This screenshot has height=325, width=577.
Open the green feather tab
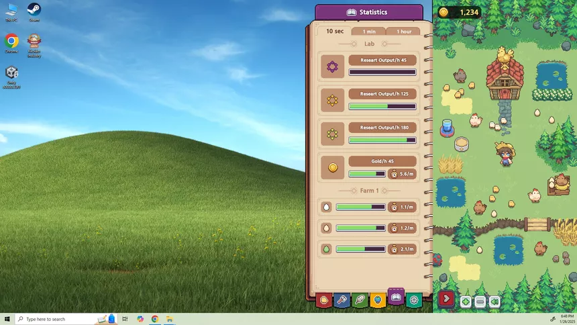360,300
